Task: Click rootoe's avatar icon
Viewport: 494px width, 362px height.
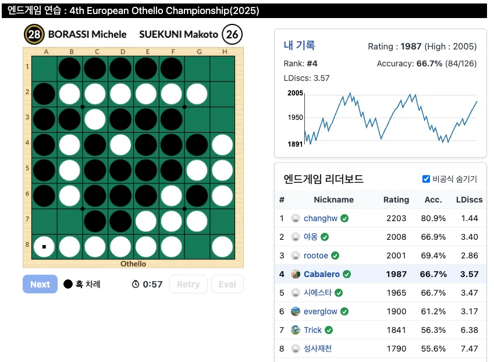Action: (x=295, y=255)
